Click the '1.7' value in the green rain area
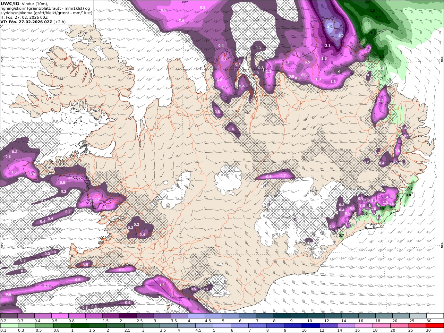Screen dimensions: 444x333 click(373, 33)
